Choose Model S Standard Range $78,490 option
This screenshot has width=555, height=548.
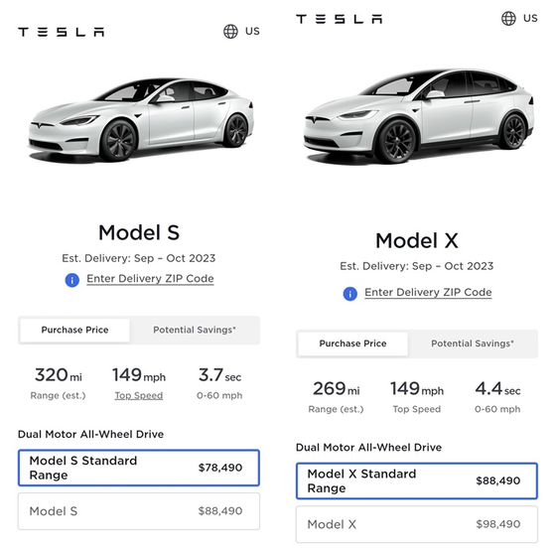139,468
